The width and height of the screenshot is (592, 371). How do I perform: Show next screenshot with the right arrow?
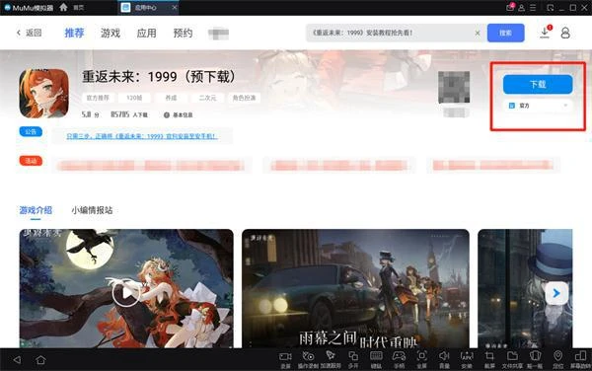(x=556, y=293)
